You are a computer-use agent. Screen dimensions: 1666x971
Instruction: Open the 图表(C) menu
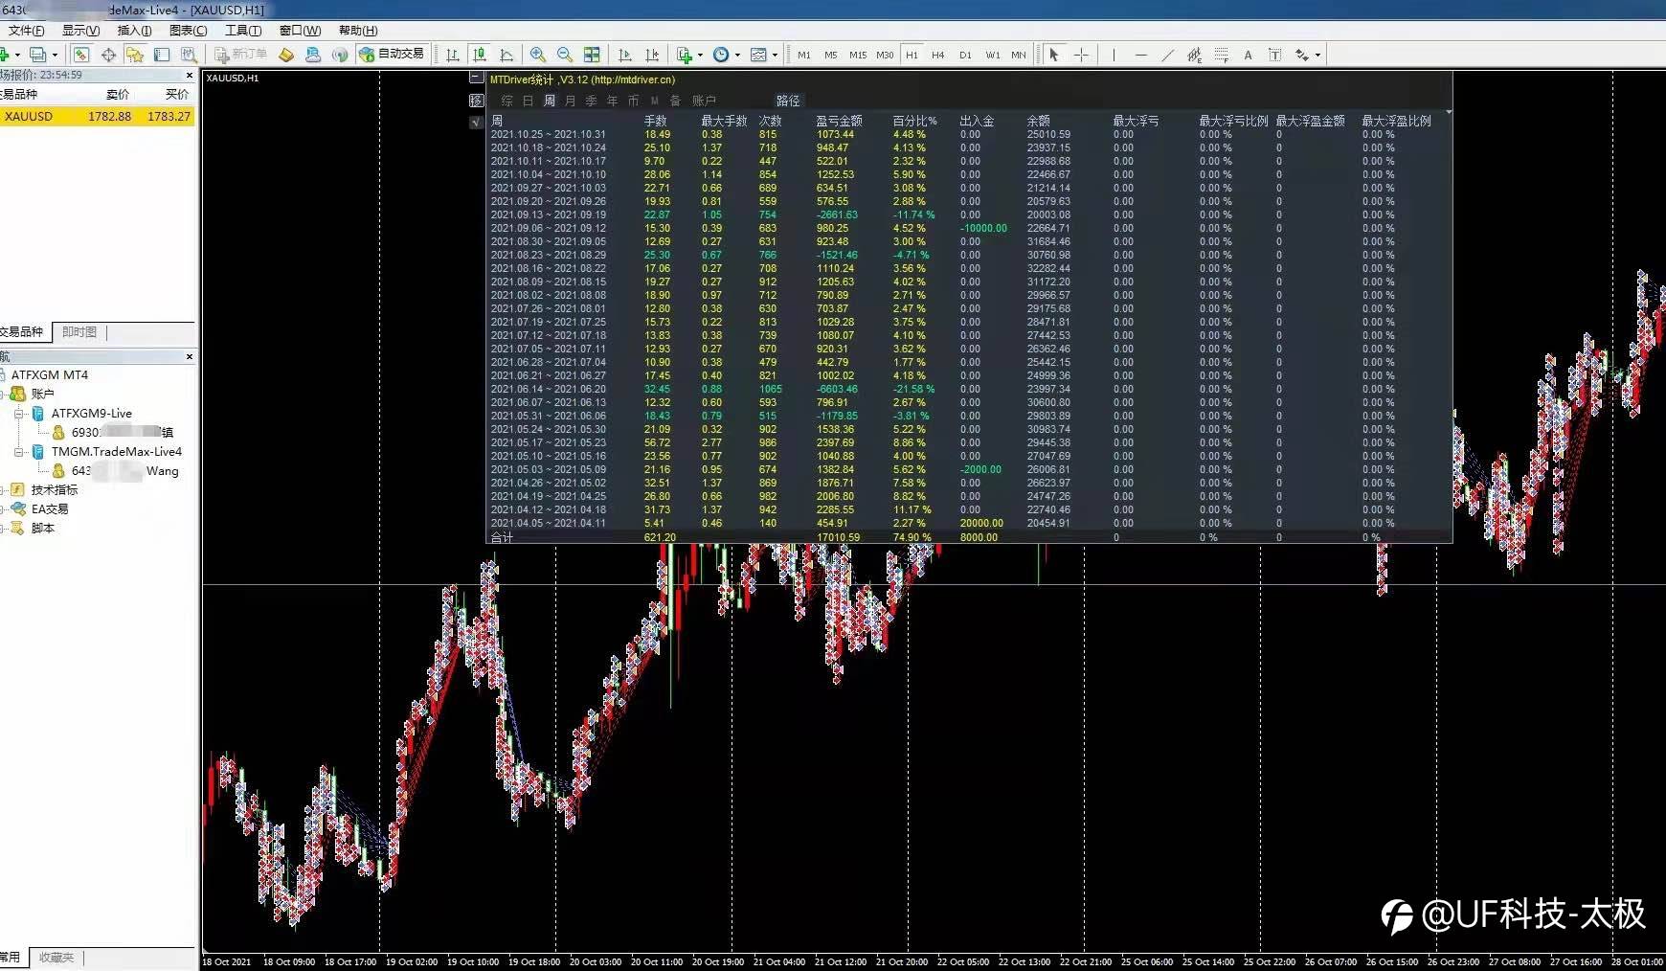pyautogui.click(x=188, y=31)
